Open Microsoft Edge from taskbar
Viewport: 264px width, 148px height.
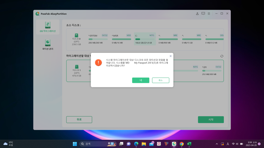[136, 144]
